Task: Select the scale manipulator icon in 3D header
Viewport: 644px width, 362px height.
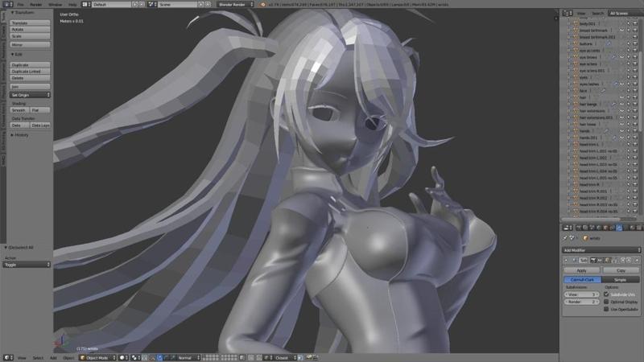Action: [173, 357]
